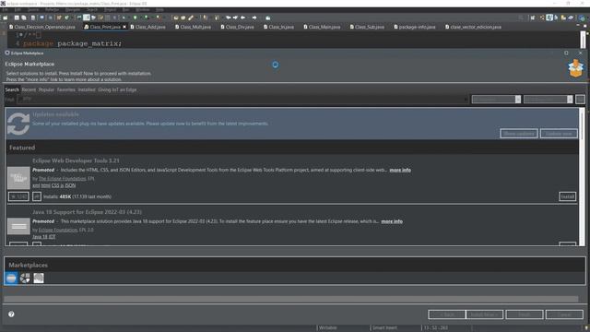
Task: Open the Edit menu in Eclipse
Action: (18, 9)
